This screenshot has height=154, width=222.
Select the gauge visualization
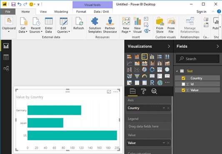click(145, 76)
